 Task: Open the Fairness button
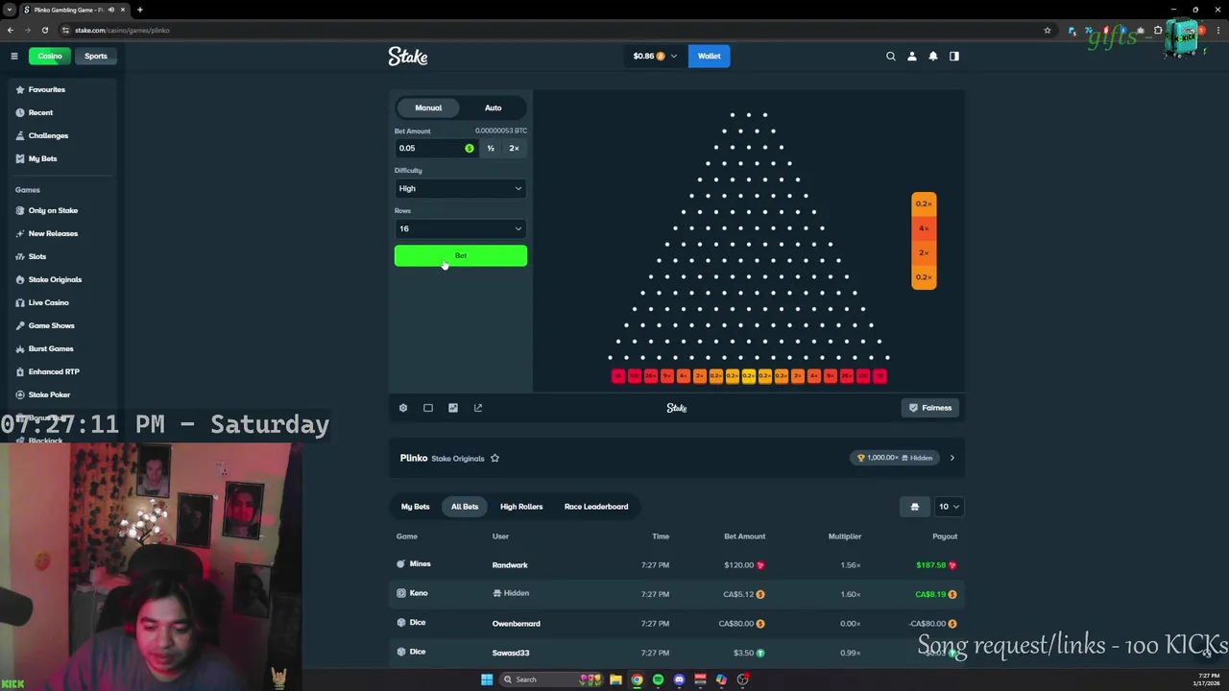pos(930,408)
